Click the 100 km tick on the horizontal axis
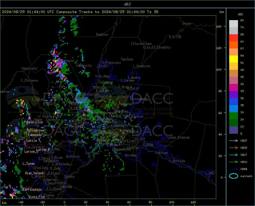255x206 pixels. [x=172, y=202]
